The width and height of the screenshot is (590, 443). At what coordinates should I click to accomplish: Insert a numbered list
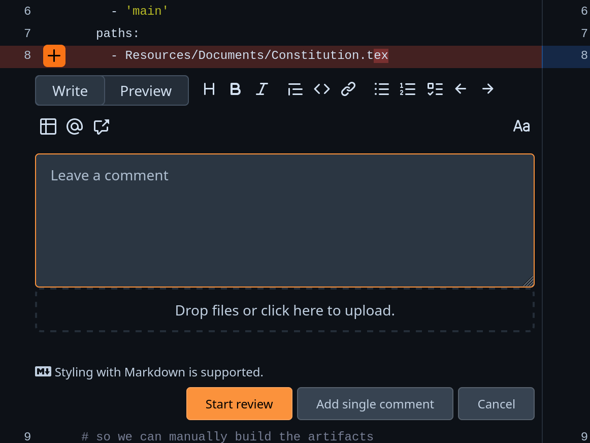tap(408, 89)
